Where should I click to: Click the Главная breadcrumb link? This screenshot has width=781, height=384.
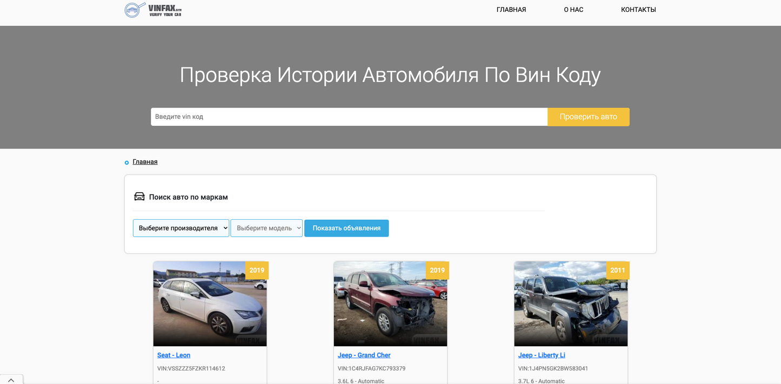[x=145, y=161]
